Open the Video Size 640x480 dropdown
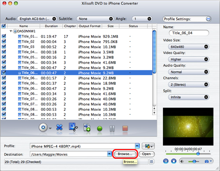The height and width of the screenshot is (171, 220). click(189, 47)
